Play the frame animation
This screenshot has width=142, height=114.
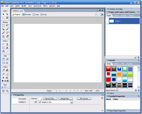tap(63, 90)
